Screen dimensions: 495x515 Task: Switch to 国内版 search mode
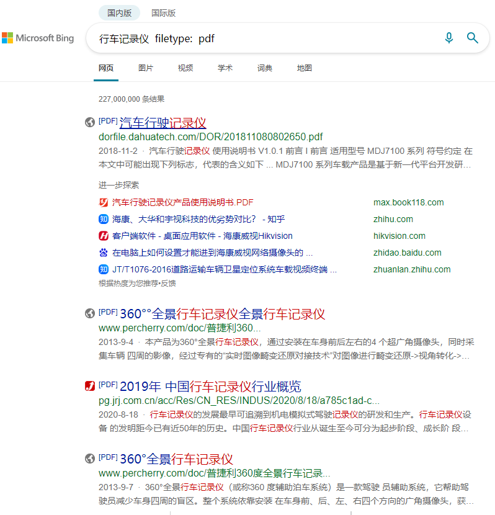(120, 13)
